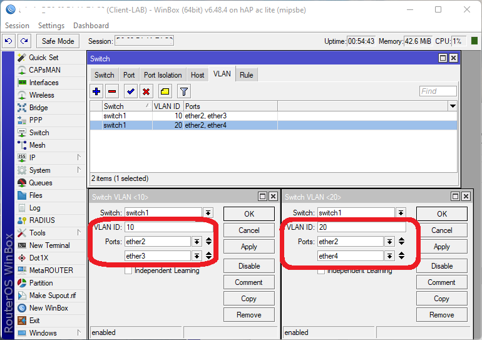Viewport: 482px width, 340px height.
Task: Click ether2 stepper arrows in VLAN 20
Action: (401, 242)
